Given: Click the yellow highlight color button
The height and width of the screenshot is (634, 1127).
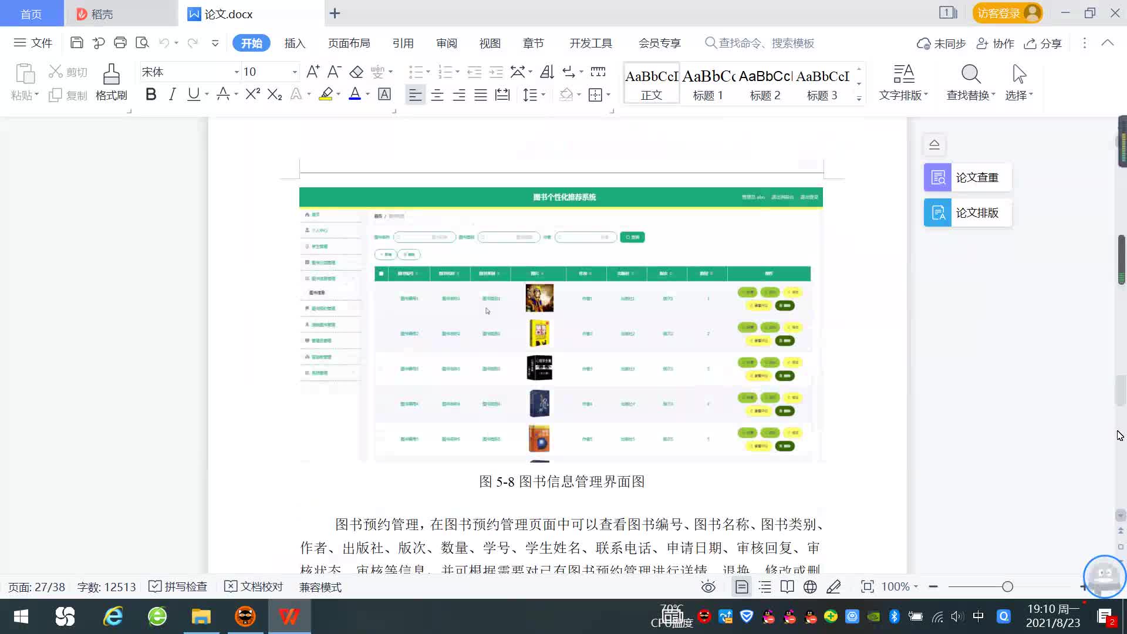Looking at the screenshot, I should coord(326,94).
